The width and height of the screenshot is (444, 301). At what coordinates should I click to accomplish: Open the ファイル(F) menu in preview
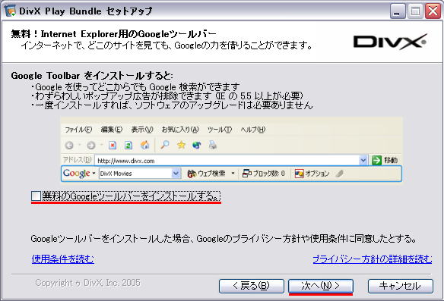tap(78, 130)
